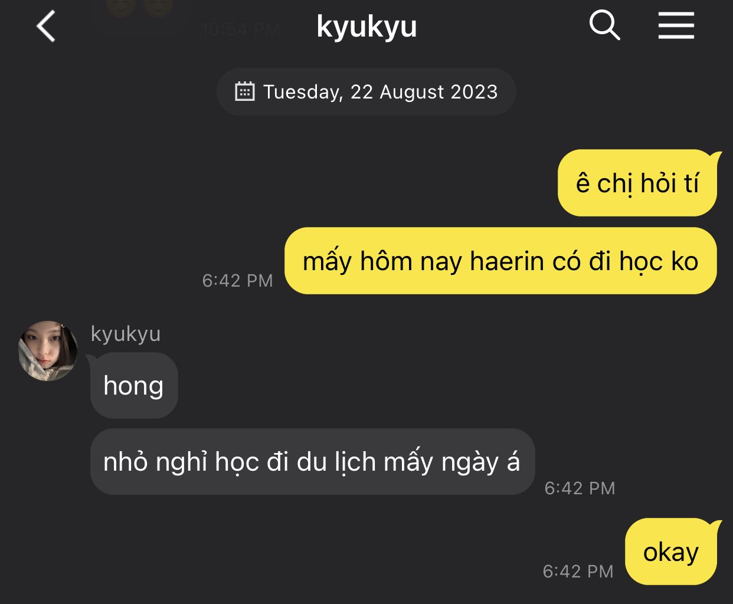Image resolution: width=733 pixels, height=604 pixels.
Task: Tap the 6:42 PM timestamp after 'mấy ngày á'
Action: [580, 488]
